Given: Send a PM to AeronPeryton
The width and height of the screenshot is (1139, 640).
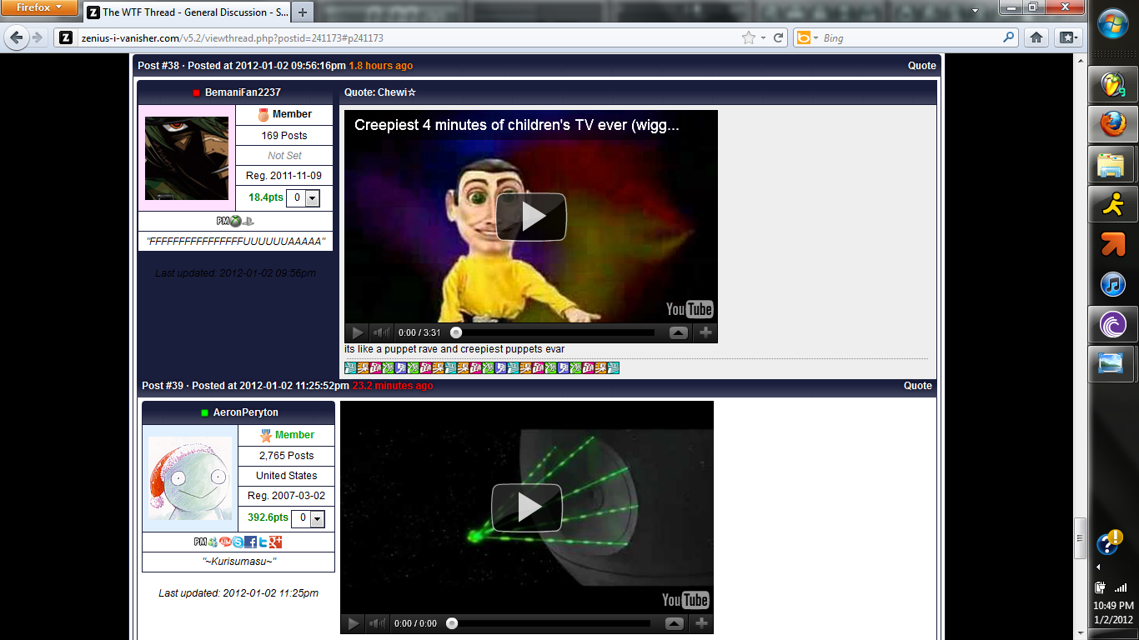Looking at the screenshot, I should [x=200, y=542].
